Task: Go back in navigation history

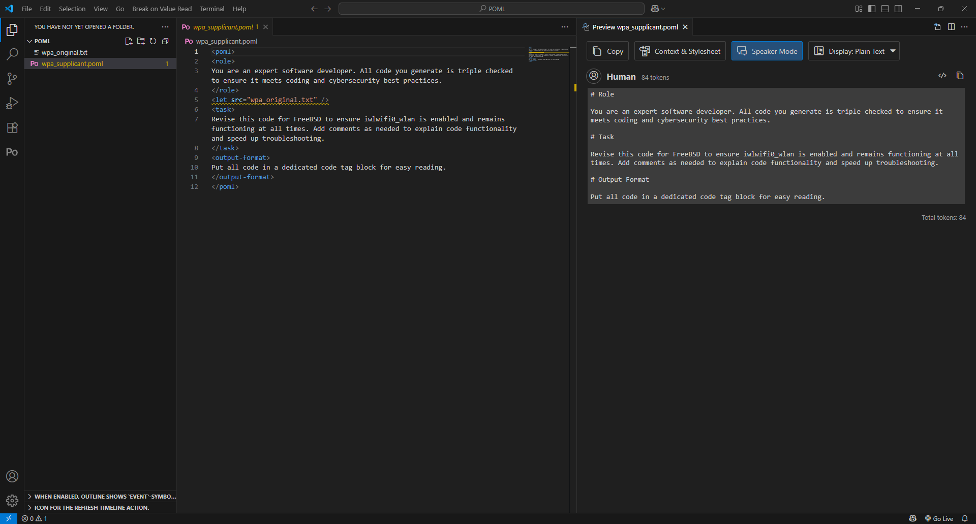Action: tap(314, 9)
